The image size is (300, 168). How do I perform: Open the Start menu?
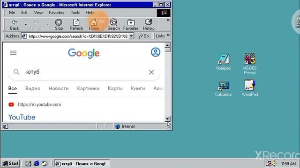tap(11, 163)
